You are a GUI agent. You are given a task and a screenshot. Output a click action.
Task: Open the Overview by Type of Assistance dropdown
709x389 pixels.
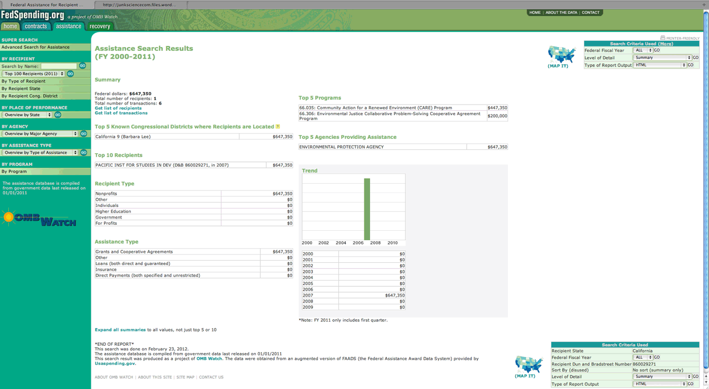40,153
